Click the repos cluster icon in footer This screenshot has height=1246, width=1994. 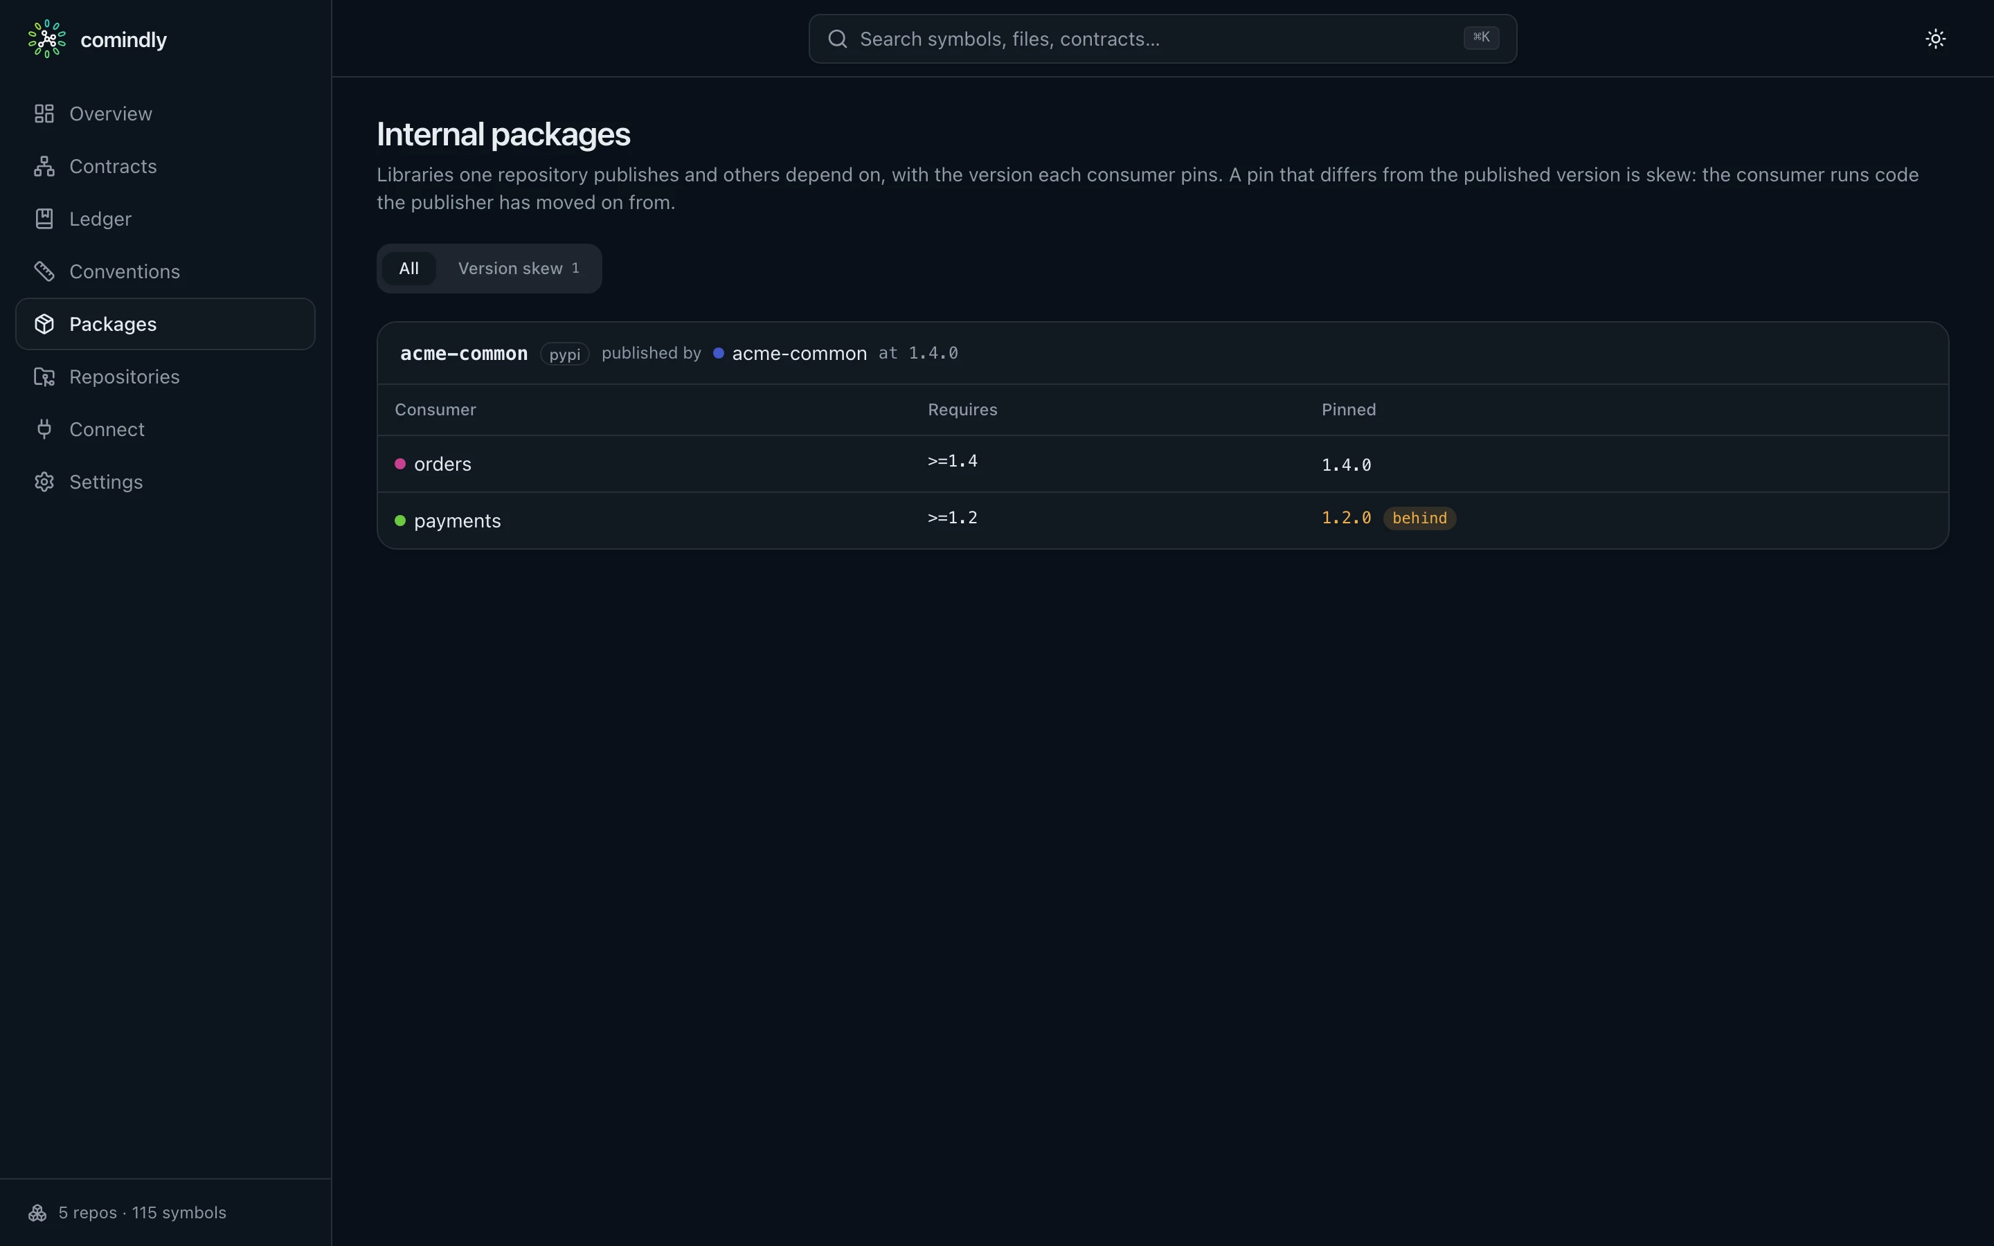click(x=38, y=1212)
